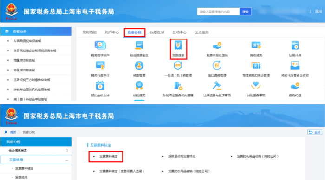Open the 法律追责与救济事项 gavel icon
The height and width of the screenshot is (180, 325).
217,85
